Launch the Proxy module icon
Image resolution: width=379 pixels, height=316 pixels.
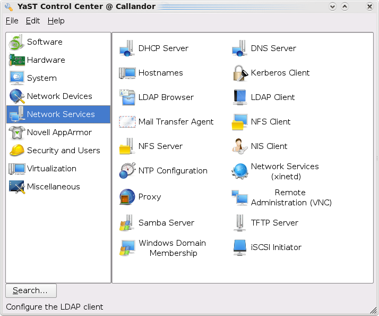pos(127,197)
